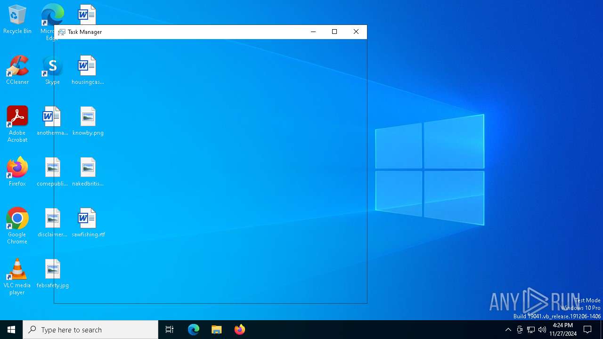Select the housingcas... Word document icon

(x=88, y=71)
